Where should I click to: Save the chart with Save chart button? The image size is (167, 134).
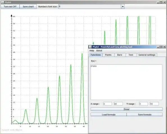coord(28,6)
